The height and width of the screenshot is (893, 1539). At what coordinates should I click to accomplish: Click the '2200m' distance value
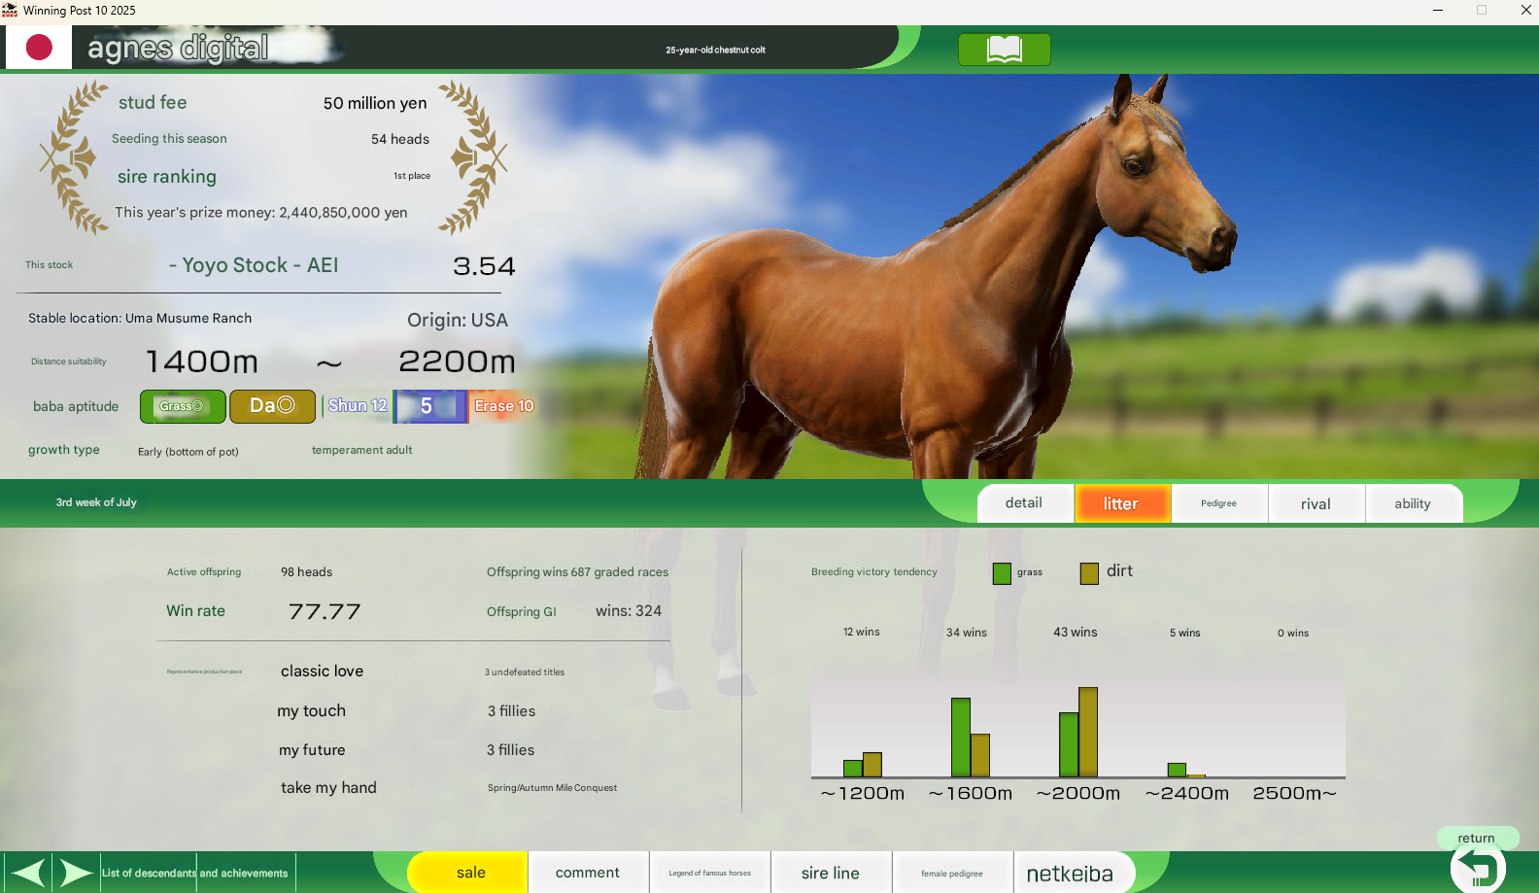tap(457, 361)
